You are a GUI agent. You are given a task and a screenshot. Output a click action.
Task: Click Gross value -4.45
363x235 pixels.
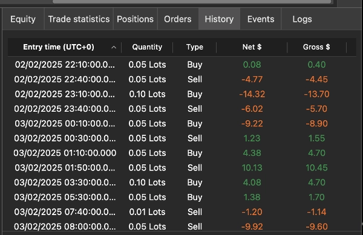click(x=316, y=80)
